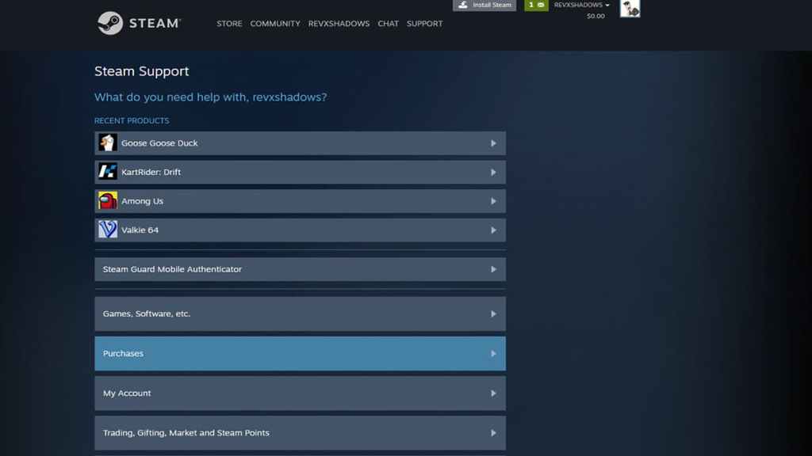Click the Valkie 64 game icon
This screenshot has width=812, height=456.
pos(107,230)
